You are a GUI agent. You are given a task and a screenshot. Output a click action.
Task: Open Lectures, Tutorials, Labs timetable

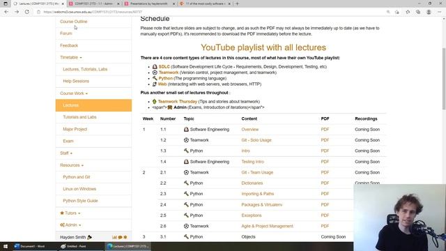[x=85, y=70]
